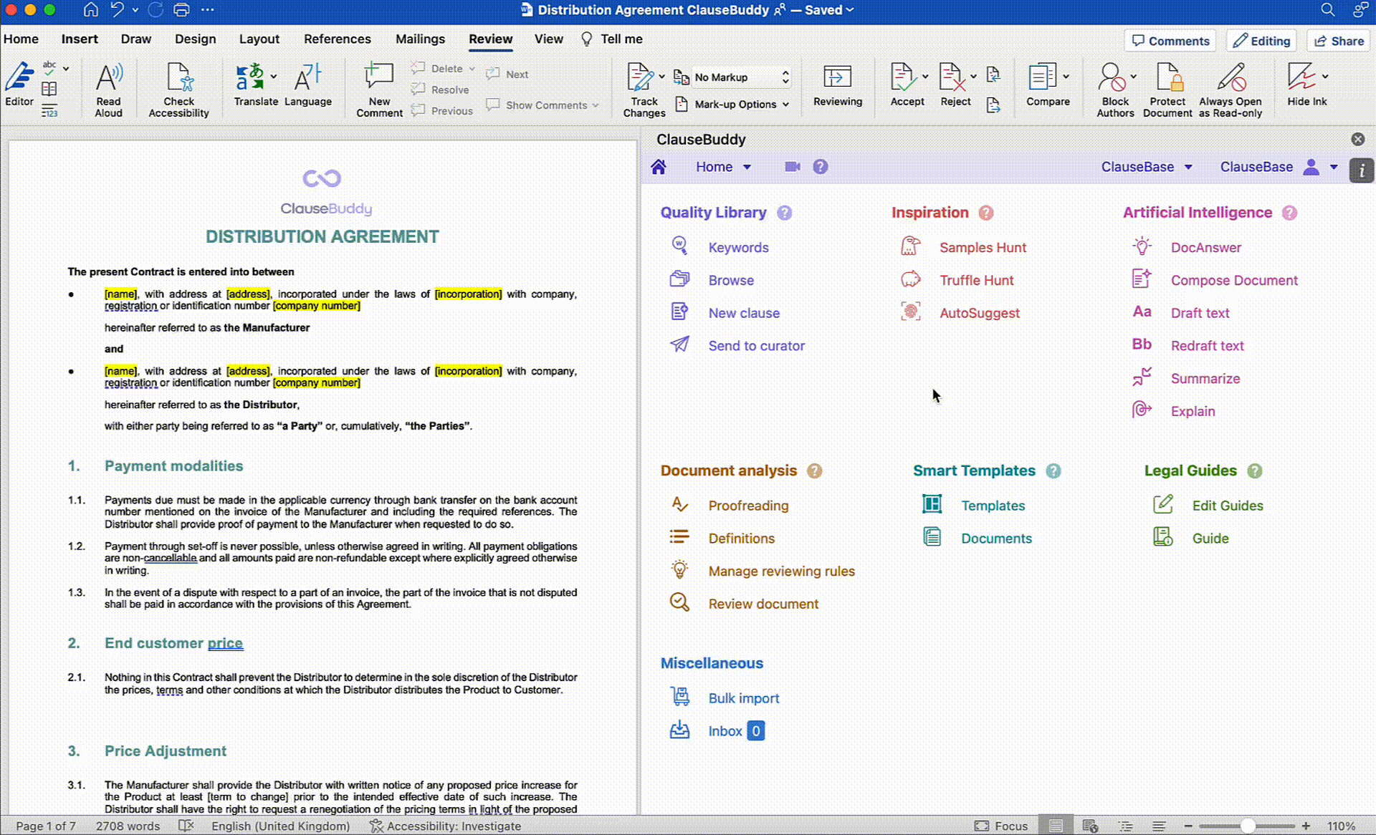Screen dimensions: 1376x835
Task: Switch to the Home ribbon tab
Action: (21, 39)
